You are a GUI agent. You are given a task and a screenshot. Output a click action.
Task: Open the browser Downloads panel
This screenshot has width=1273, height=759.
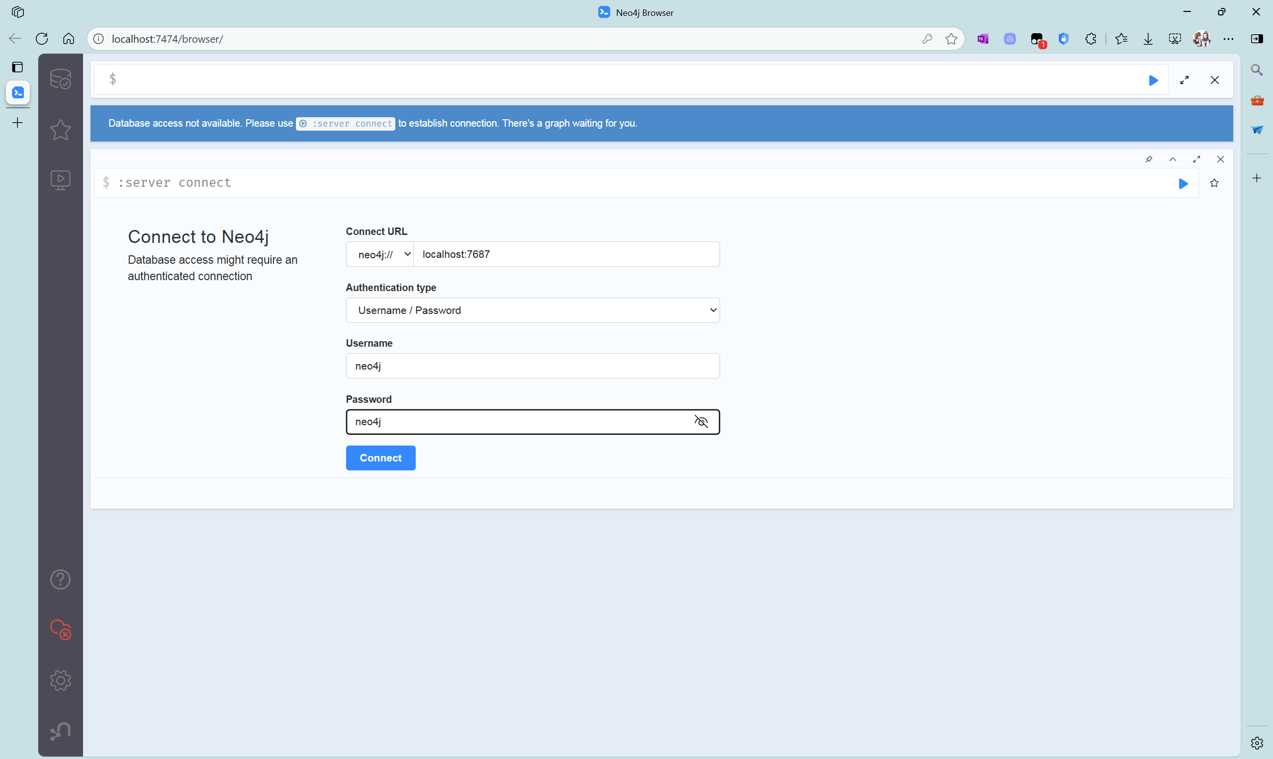[1148, 39]
